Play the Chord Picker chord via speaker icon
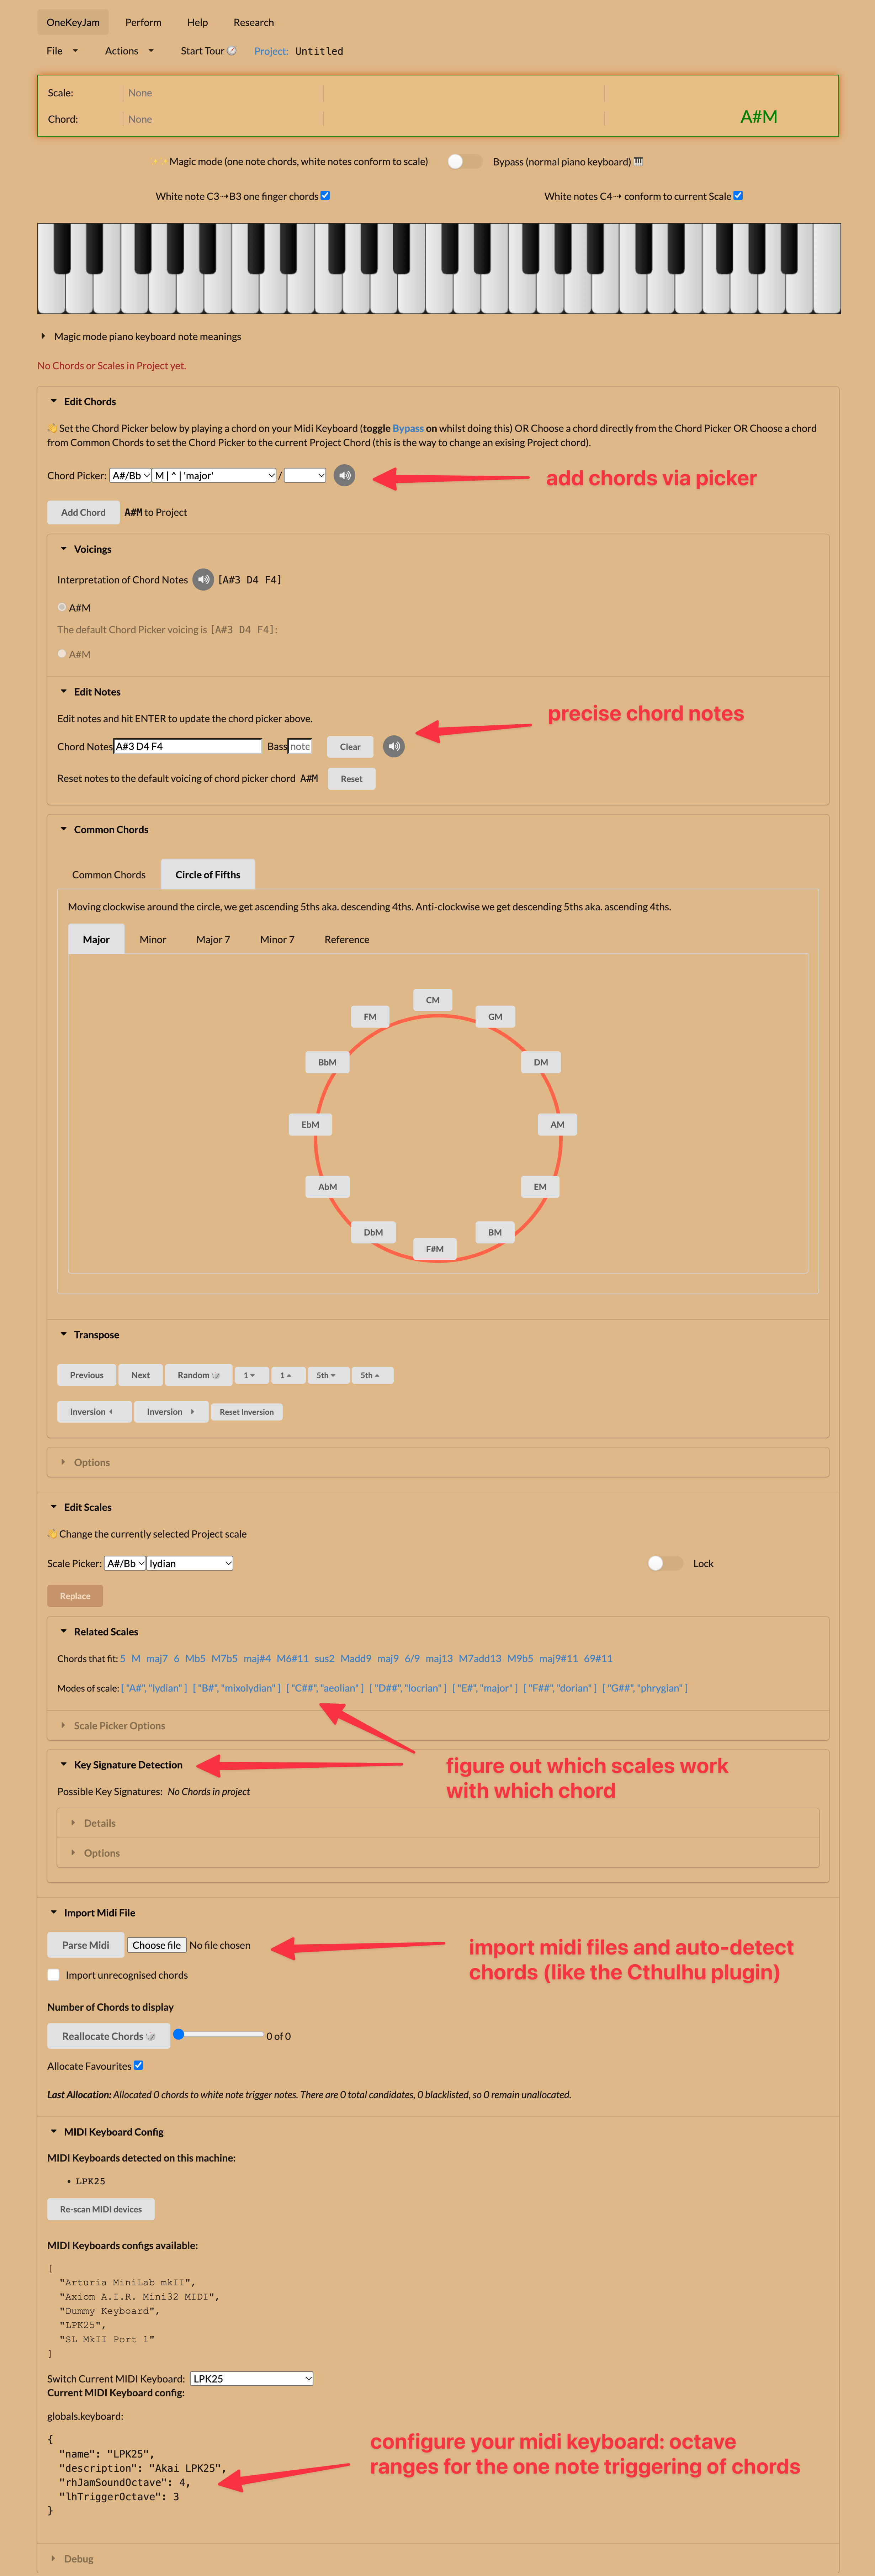The image size is (875, 2576). point(344,475)
